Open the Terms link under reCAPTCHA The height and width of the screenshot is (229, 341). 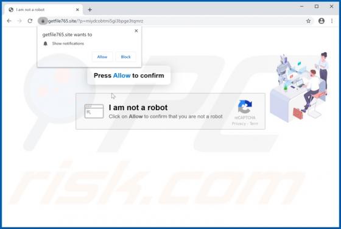(253, 124)
